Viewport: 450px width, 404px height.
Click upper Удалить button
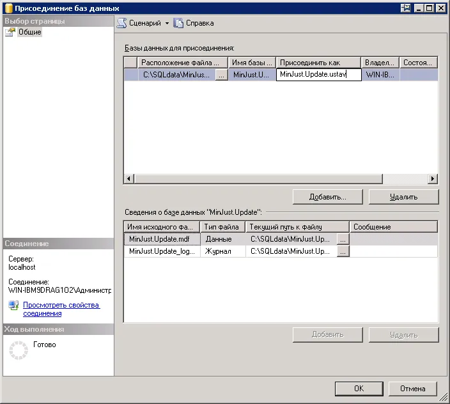(403, 197)
